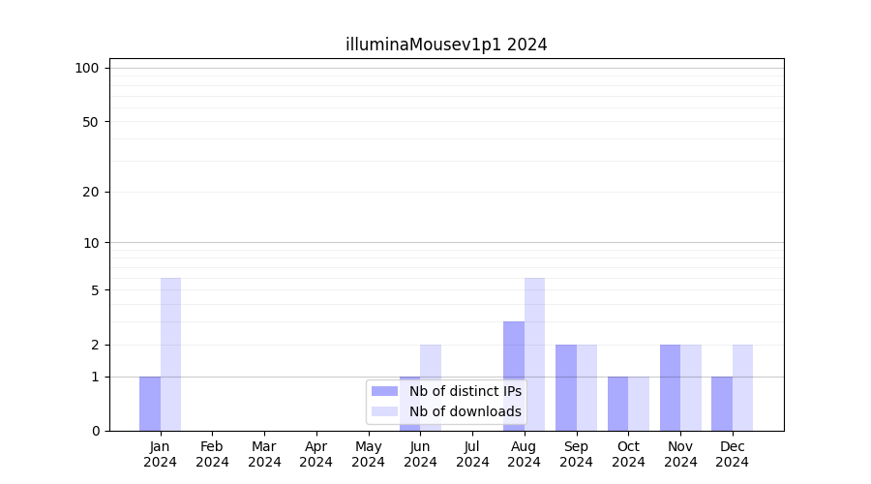Click the 100 tick label on y-axis
871x484 pixels.
pyautogui.click(x=87, y=68)
